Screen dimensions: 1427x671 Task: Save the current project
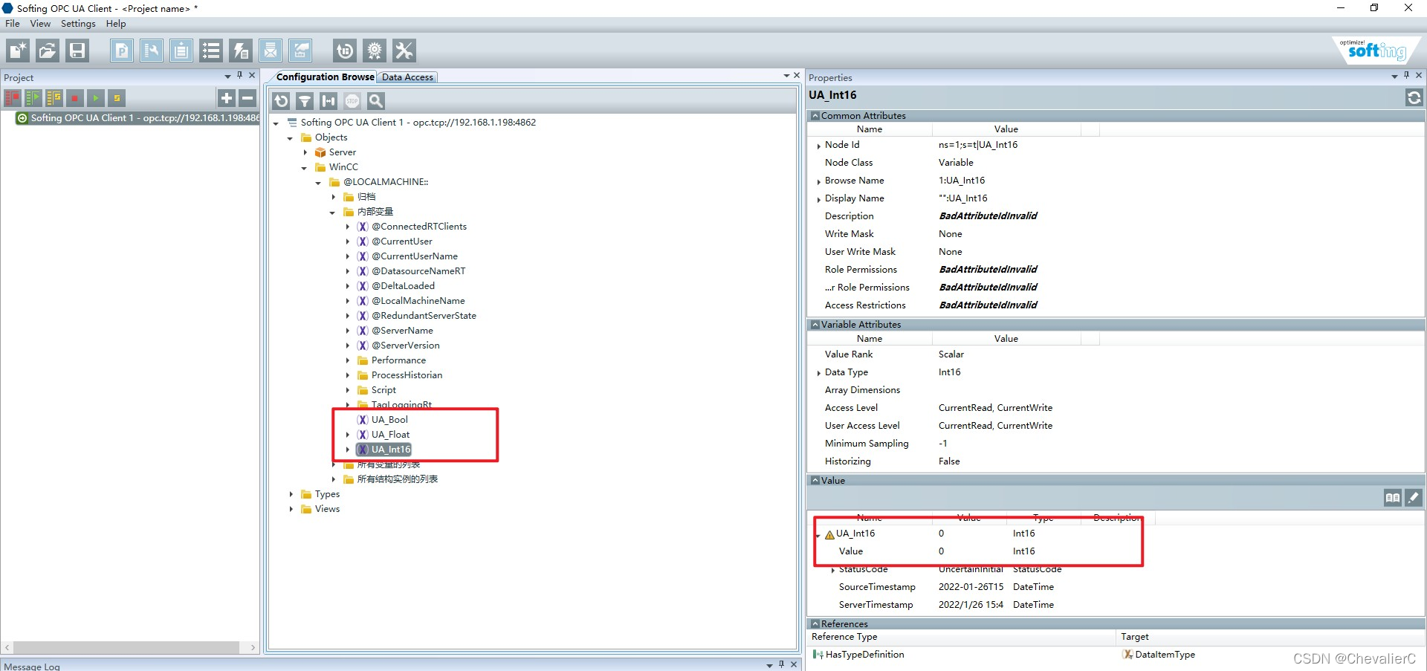(x=77, y=51)
